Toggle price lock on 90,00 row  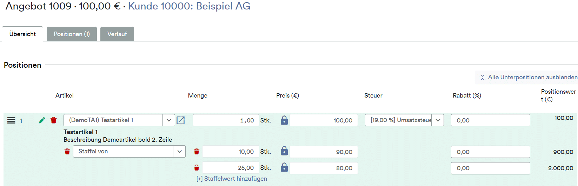284,151
